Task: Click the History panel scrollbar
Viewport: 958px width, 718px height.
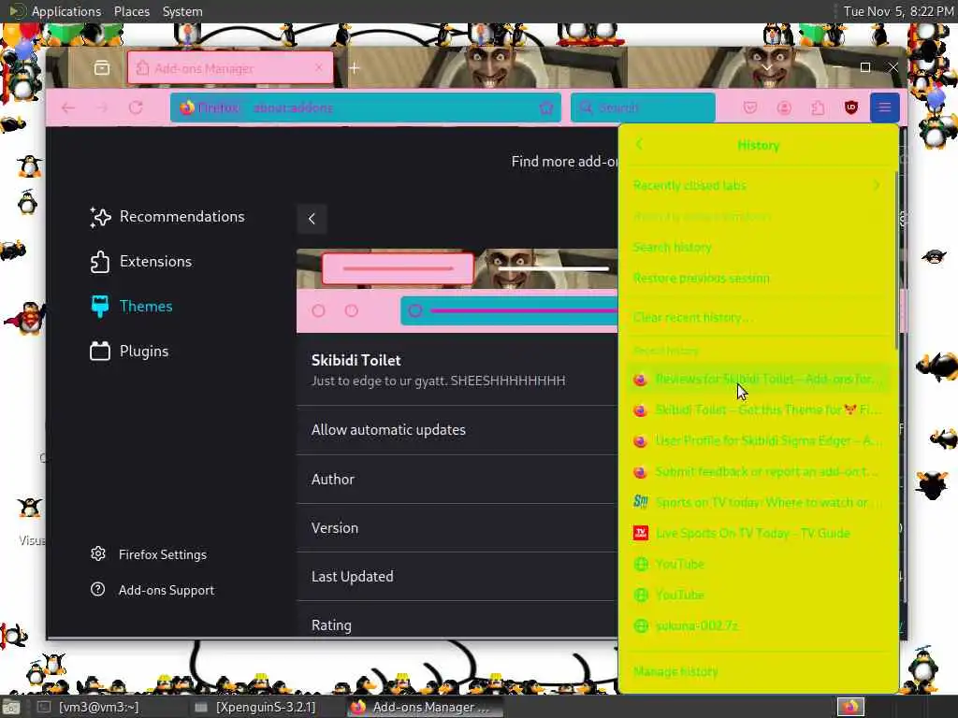Action: (895, 260)
